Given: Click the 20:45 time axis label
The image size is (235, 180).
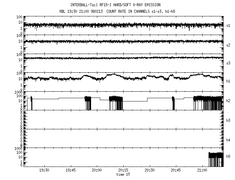Looking at the screenshot, I should tap(176, 171).
